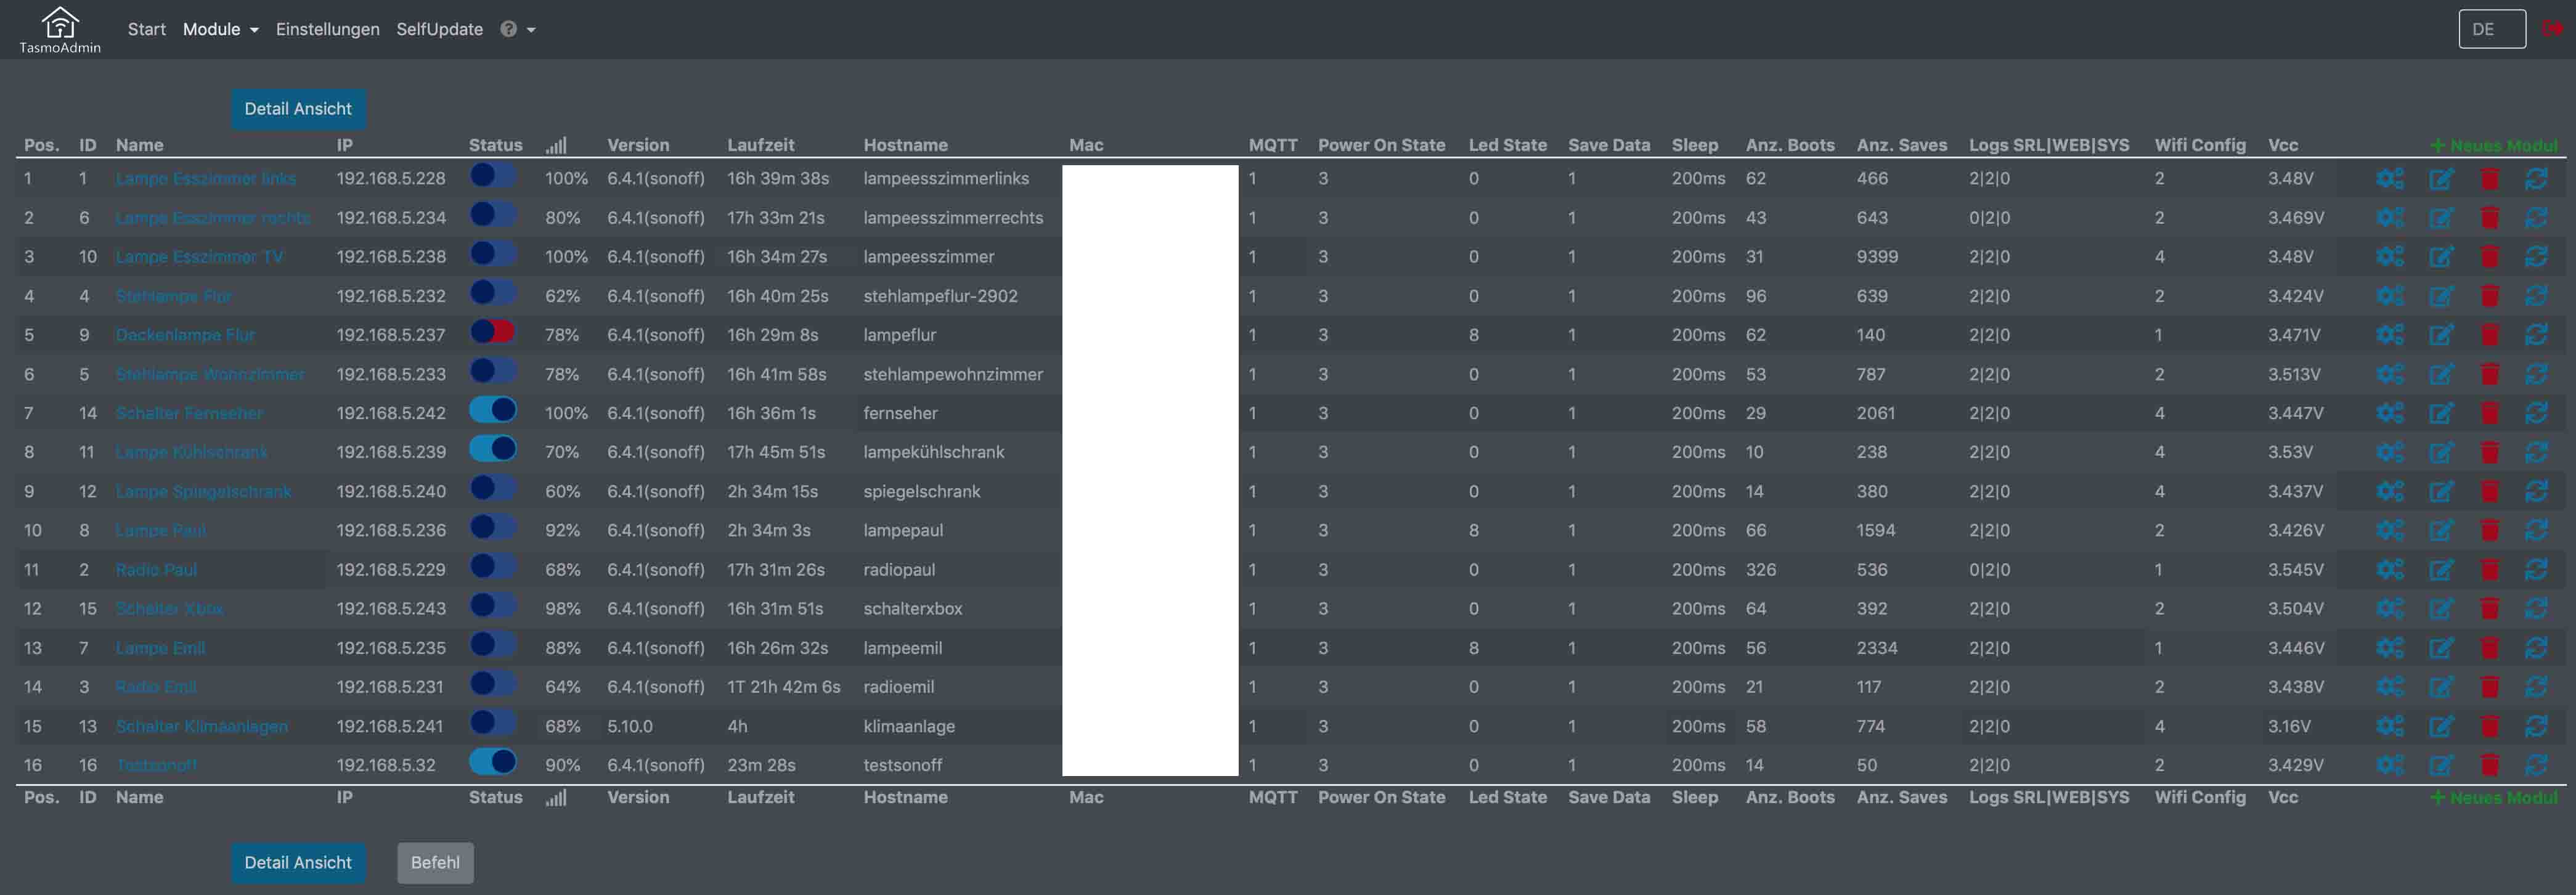Open the DE language selector
The width and height of the screenshot is (2576, 895).
tap(2491, 29)
